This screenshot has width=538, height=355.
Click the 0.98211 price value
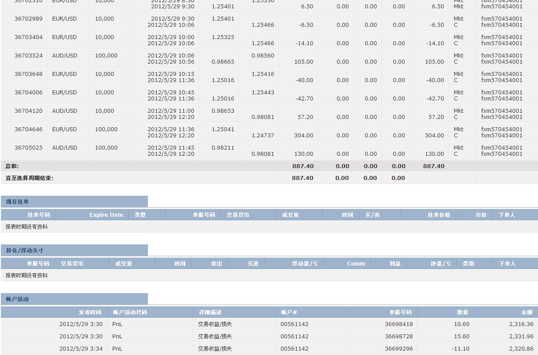223,148
